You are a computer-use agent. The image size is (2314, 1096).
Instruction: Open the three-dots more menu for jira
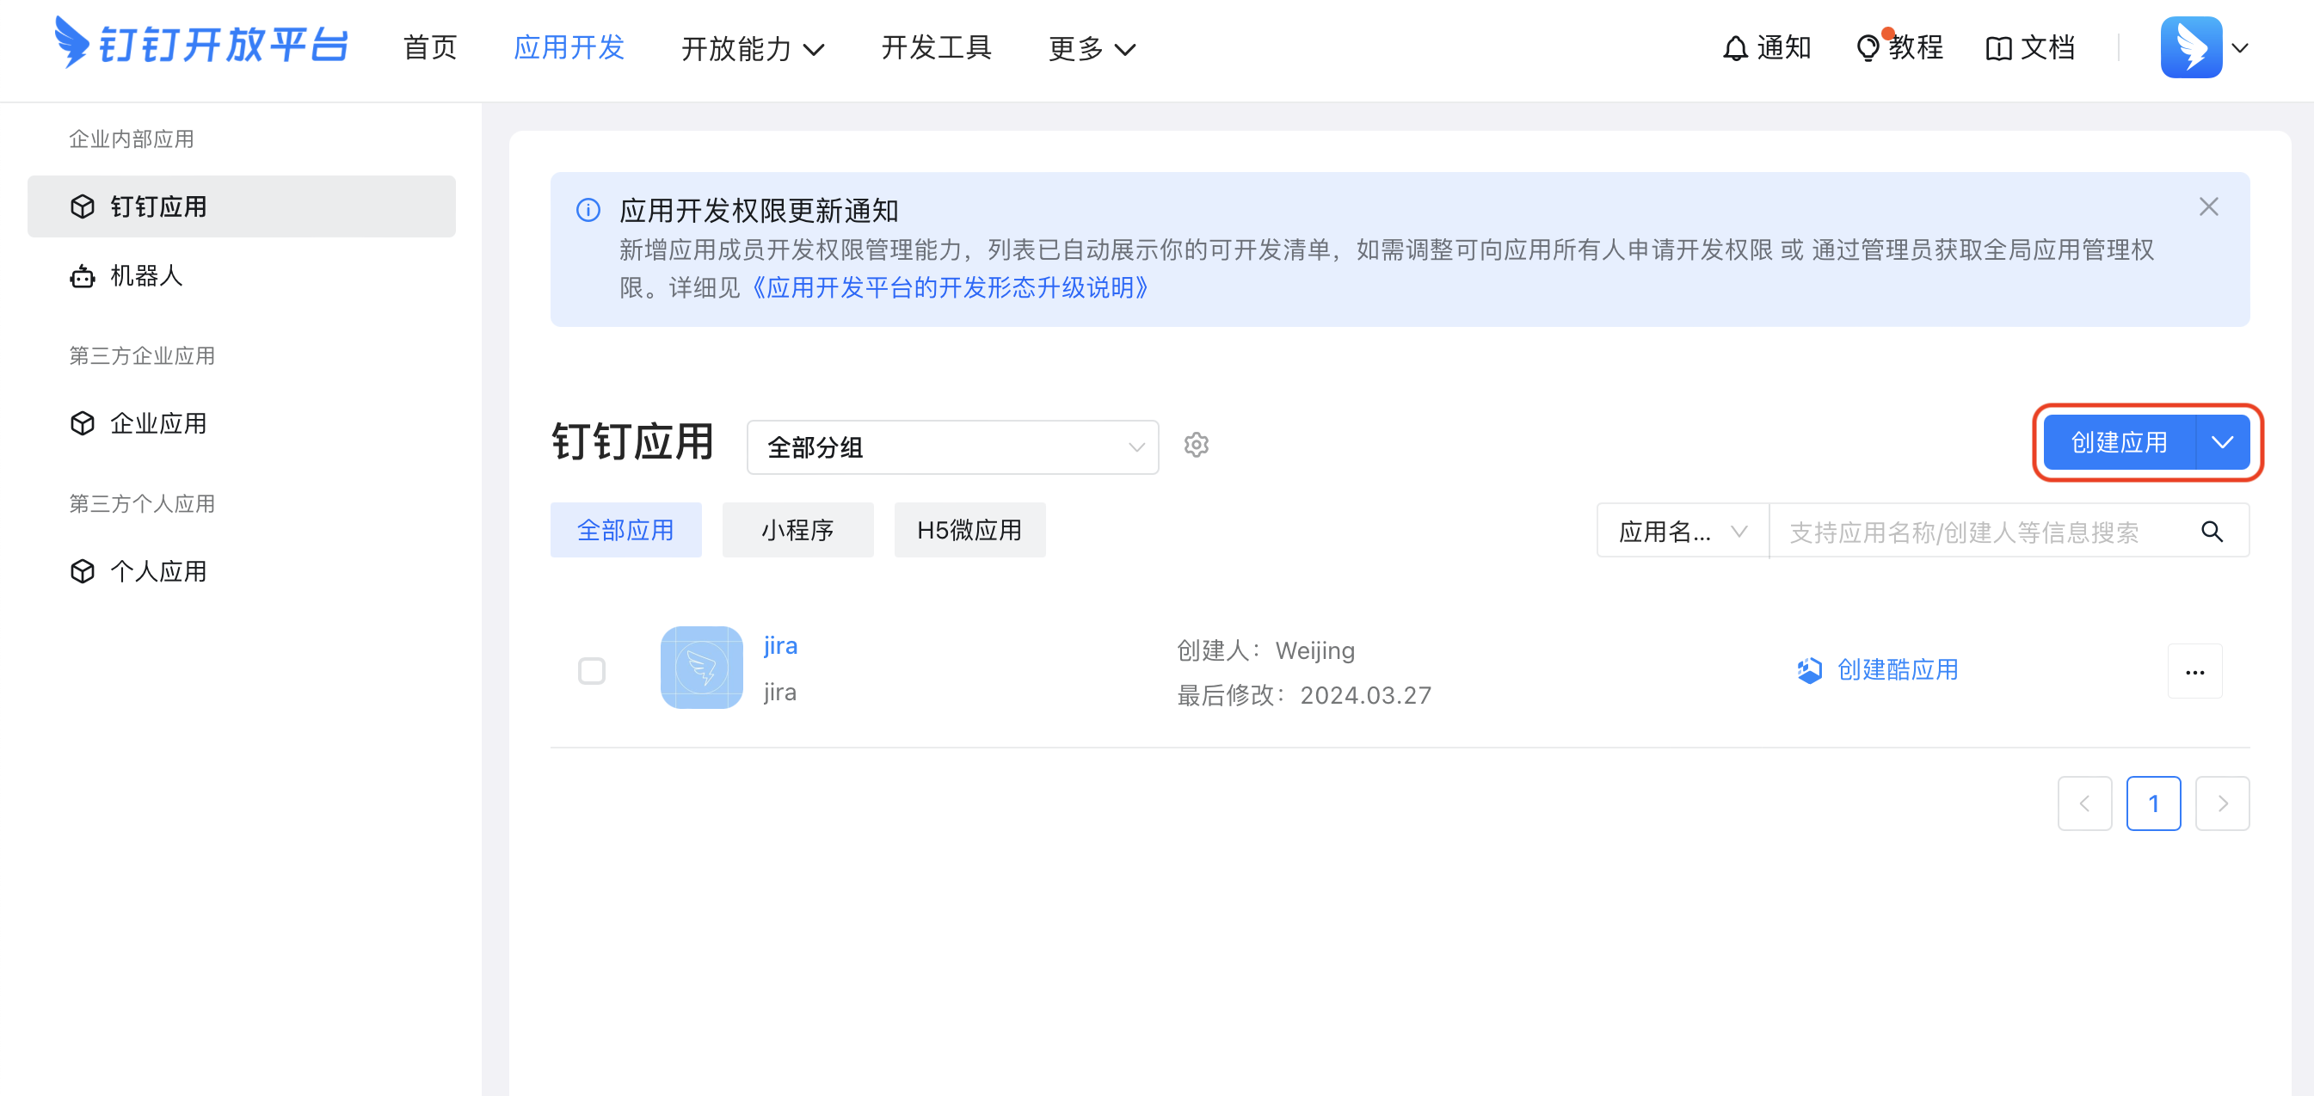click(2194, 671)
